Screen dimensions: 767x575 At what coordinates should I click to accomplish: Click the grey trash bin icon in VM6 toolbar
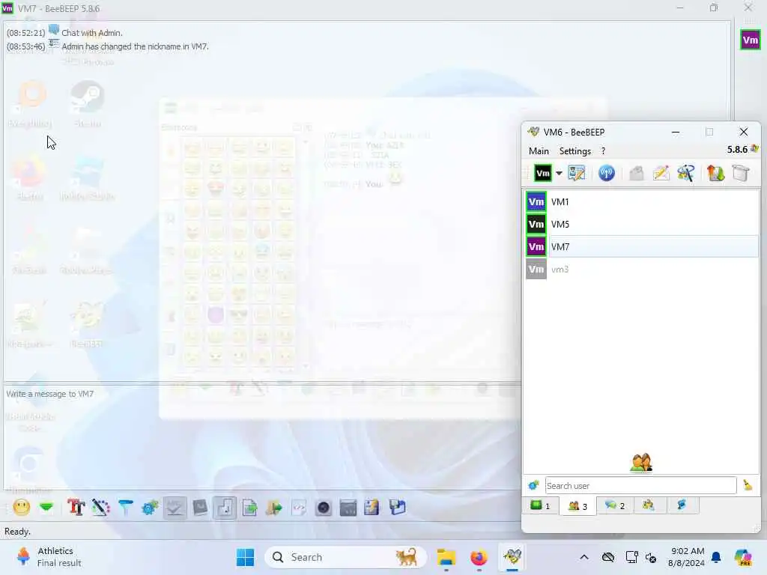tap(741, 173)
